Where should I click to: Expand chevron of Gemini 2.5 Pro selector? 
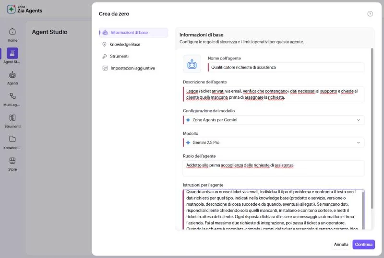[358, 142]
